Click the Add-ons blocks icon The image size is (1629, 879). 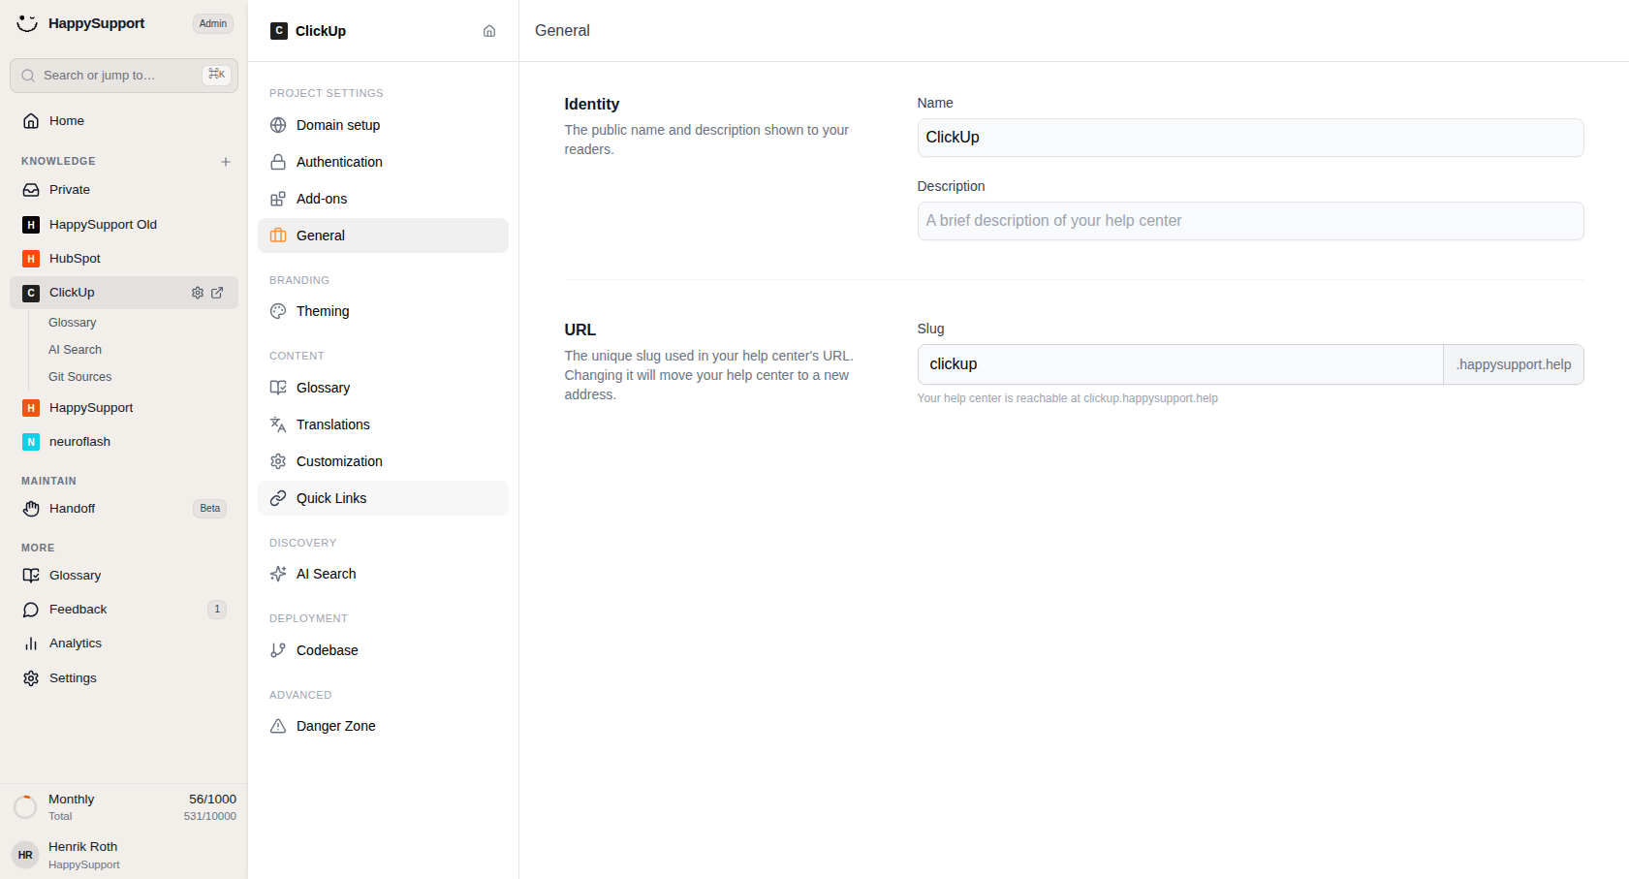(278, 199)
